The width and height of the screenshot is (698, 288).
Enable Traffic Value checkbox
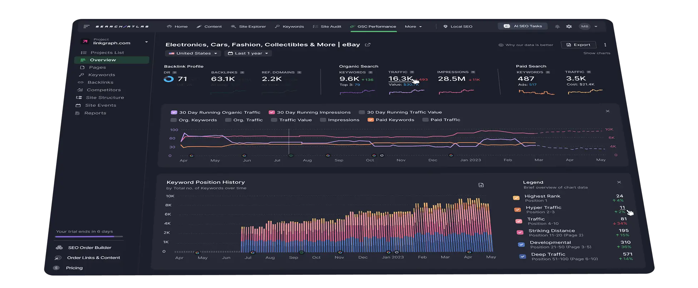[274, 120]
